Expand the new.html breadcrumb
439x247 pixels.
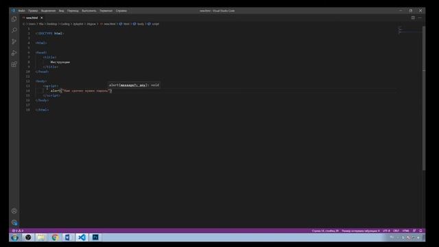pos(110,24)
